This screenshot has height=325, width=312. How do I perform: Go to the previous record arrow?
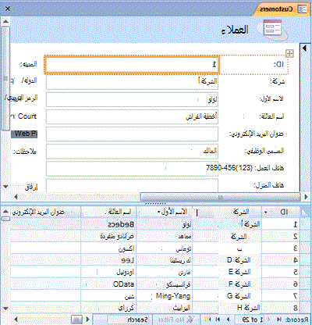[x=269, y=320]
